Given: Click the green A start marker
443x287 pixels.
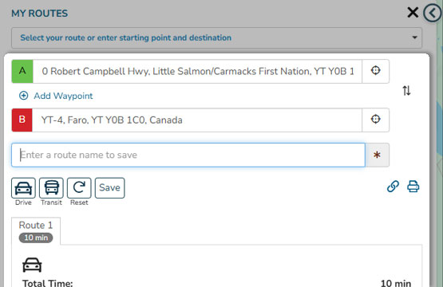Looking at the screenshot, I should (22, 71).
